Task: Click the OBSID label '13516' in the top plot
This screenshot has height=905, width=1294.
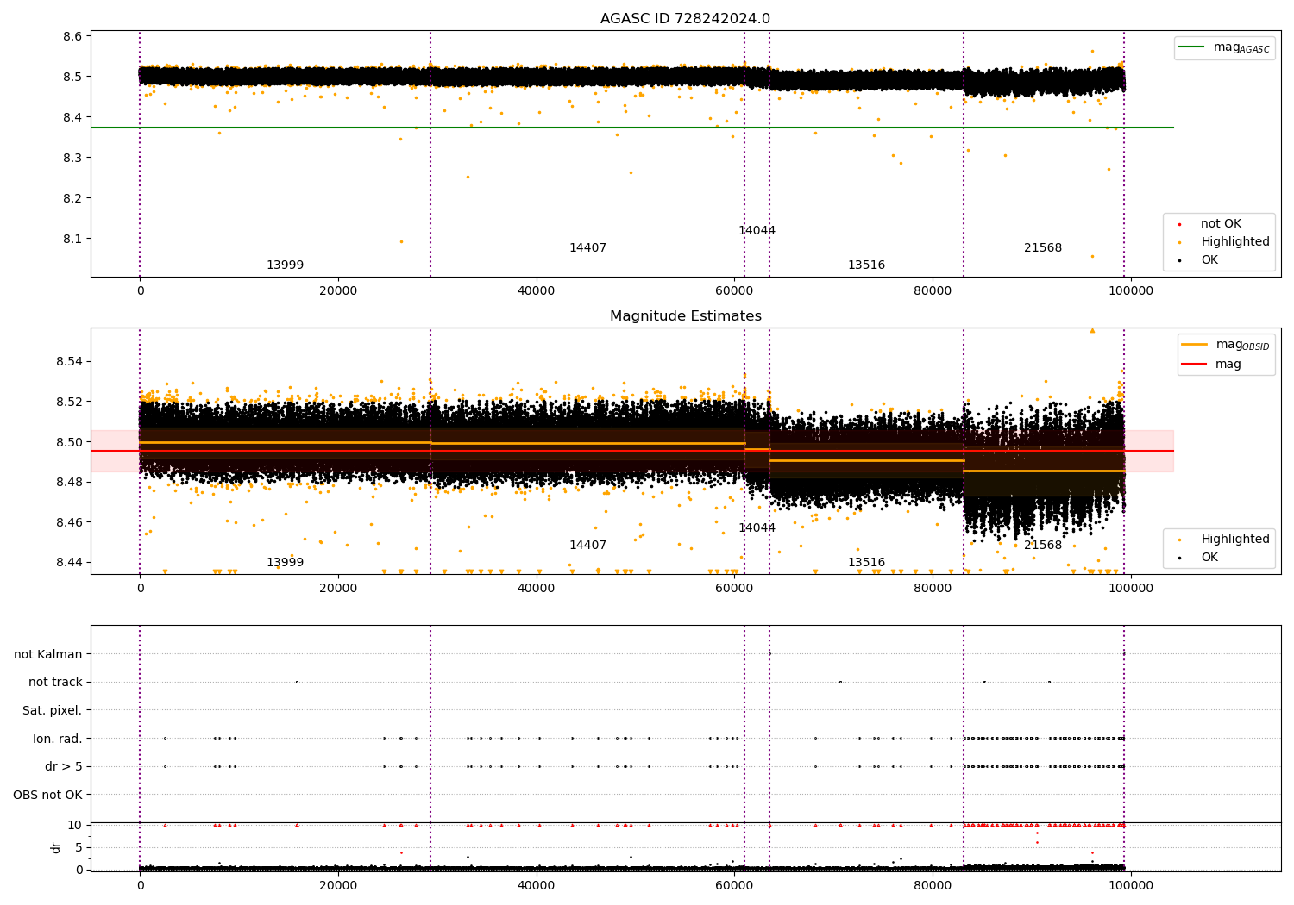Action: [x=866, y=265]
